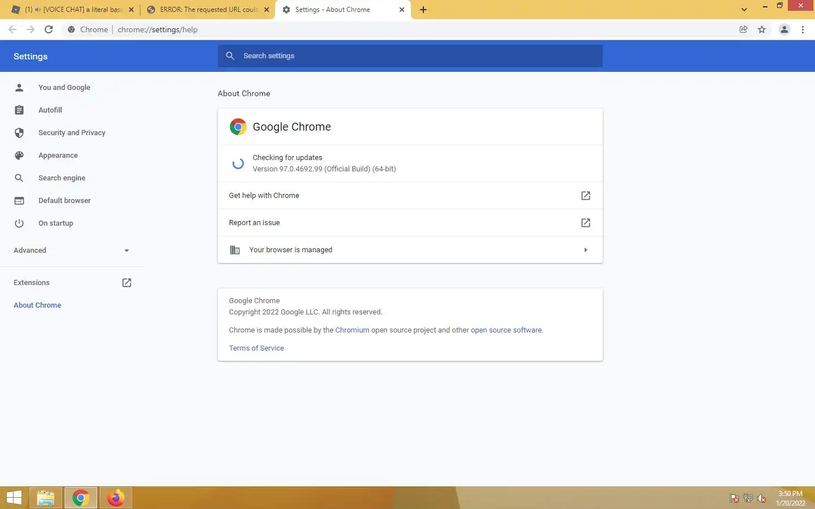Click the Security and Privacy shield icon

[x=19, y=132]
